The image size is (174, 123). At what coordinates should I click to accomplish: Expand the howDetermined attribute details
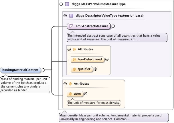107,59
